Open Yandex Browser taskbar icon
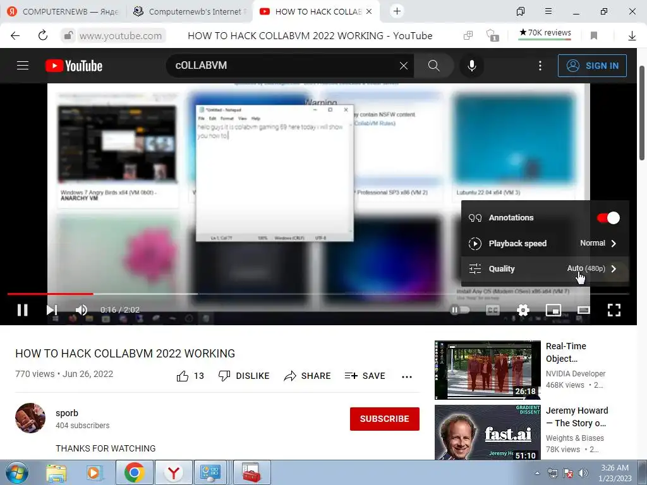The image size is (647, 485). pos(173,472)
